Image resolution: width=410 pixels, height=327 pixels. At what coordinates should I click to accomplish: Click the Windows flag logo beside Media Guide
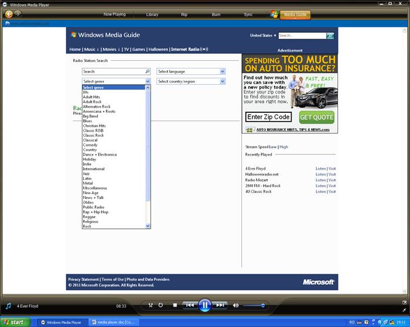274,14
